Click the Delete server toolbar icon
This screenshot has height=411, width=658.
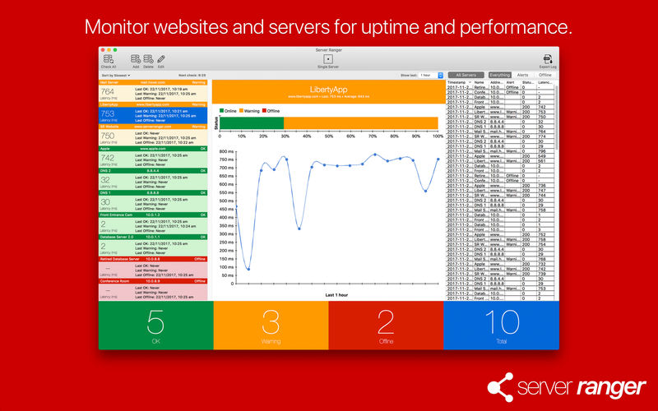(x=148, y=61)
